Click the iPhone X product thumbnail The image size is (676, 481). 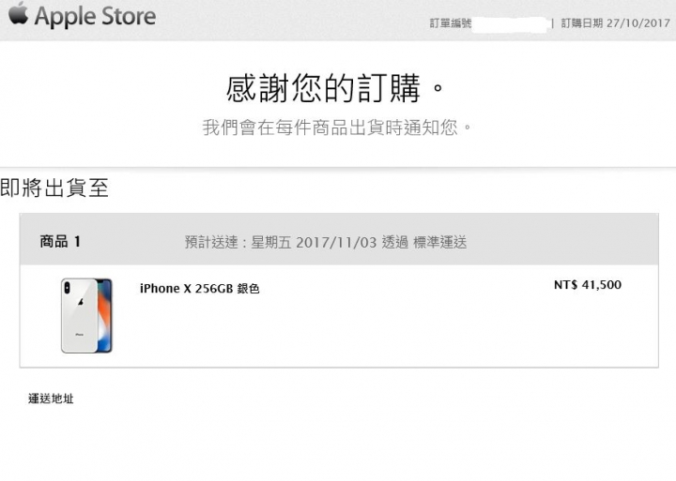click(x=86, y=316)
